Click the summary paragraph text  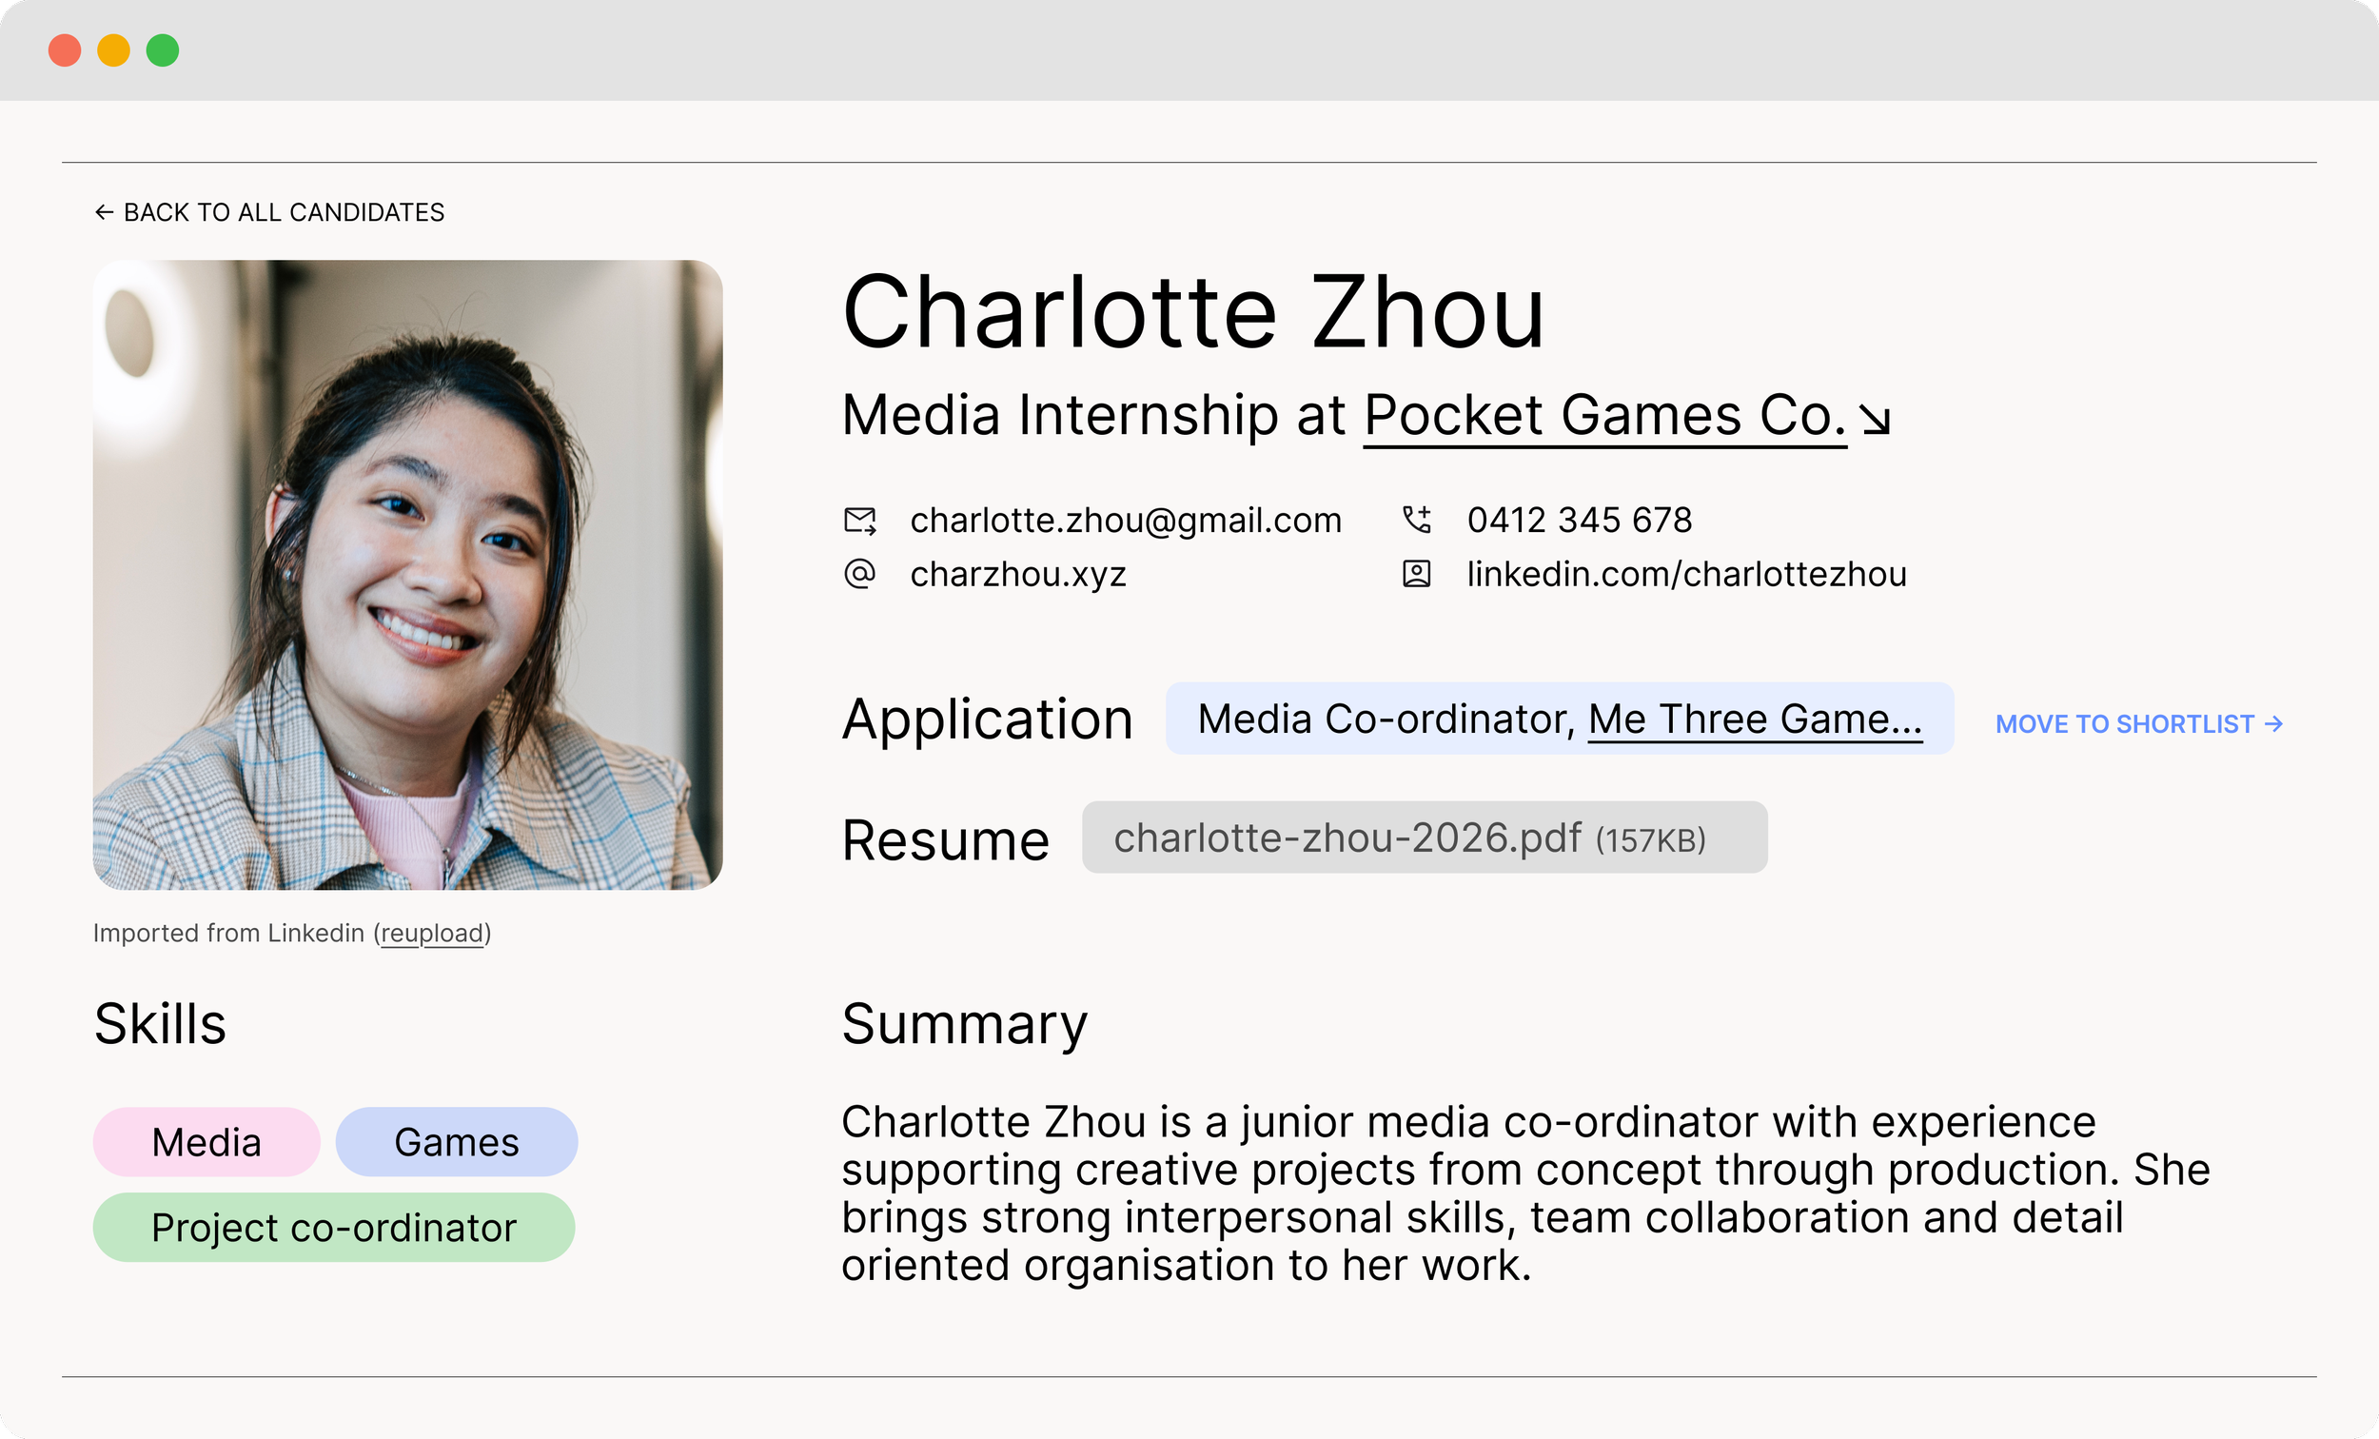[x=1525, y=1193]
